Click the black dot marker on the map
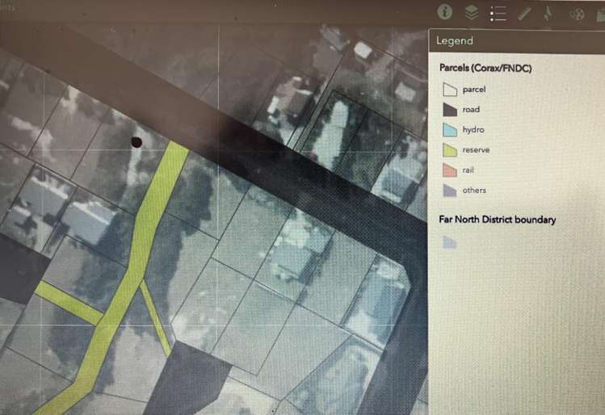This screenshot has width=605, height=415. pos(136,142)
